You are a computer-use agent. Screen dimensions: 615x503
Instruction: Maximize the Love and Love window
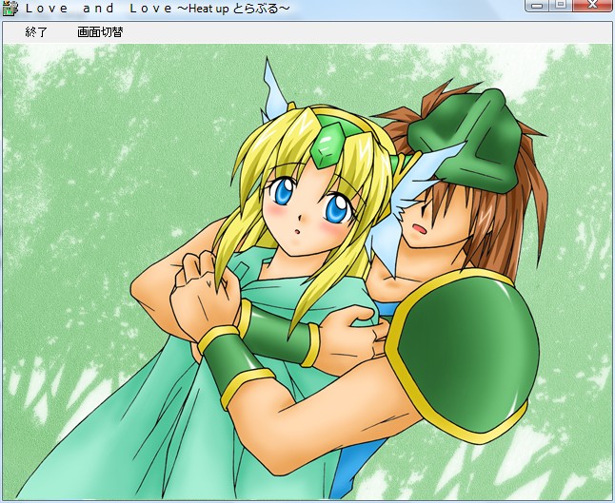[x=560, y=6]
